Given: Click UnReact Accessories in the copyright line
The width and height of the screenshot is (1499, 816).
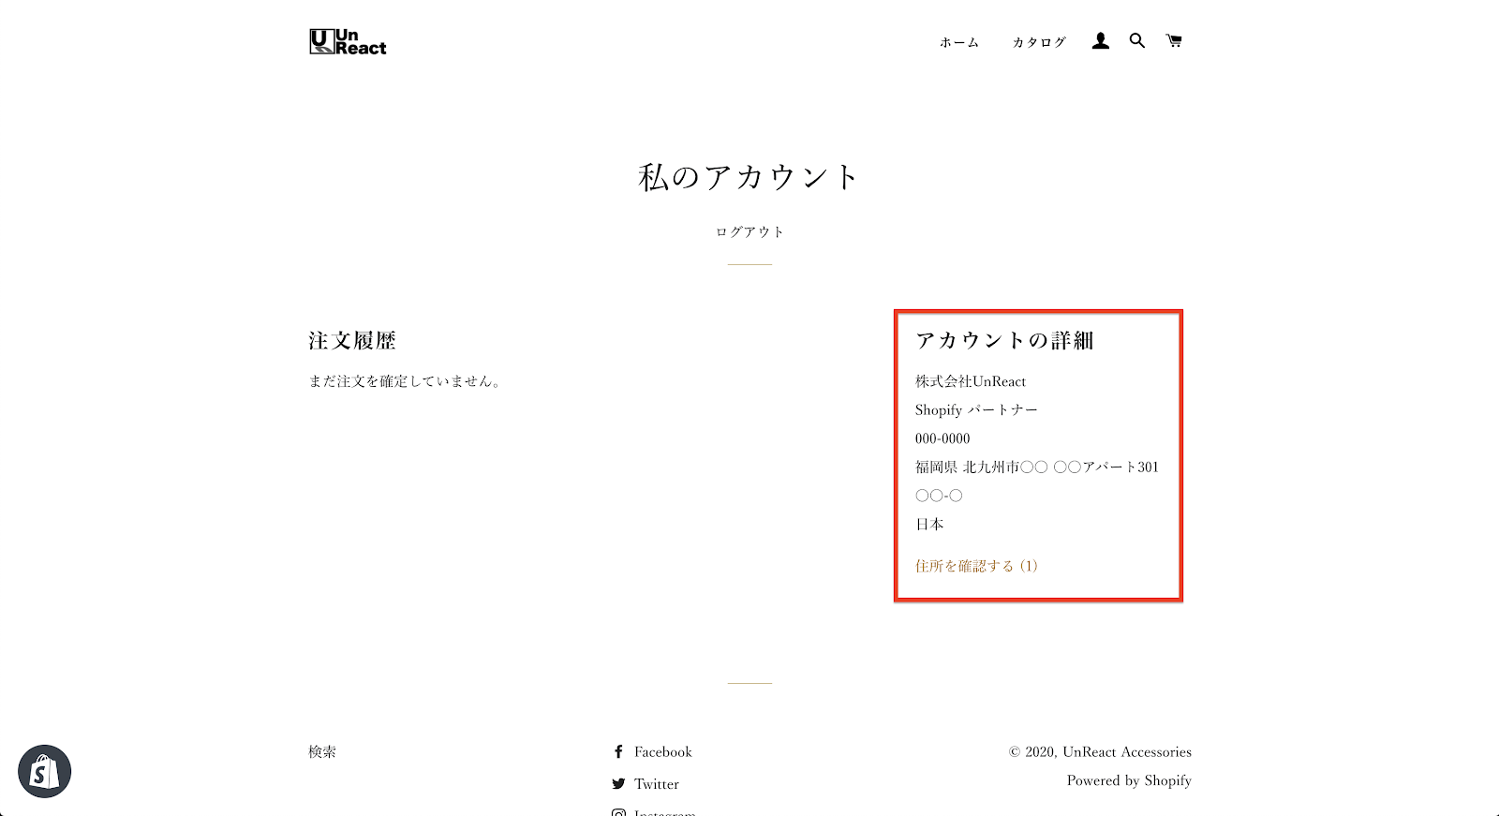Looking at the screenshot, I should click(1127, 751).
